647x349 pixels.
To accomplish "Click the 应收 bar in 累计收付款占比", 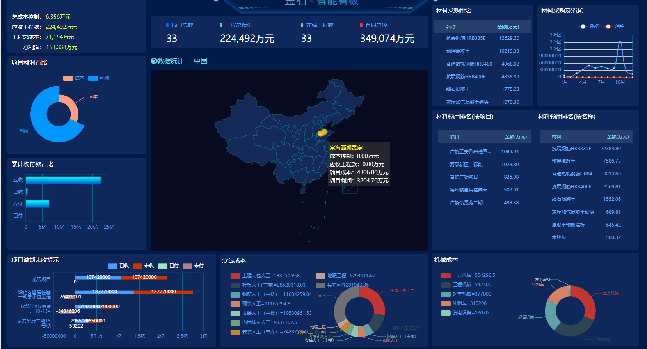I will pos(63,180).
